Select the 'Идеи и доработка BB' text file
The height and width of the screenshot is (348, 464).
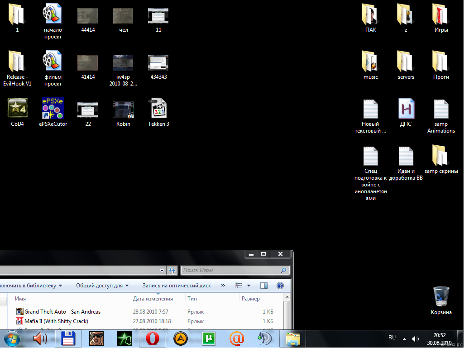tap(406, 156)
